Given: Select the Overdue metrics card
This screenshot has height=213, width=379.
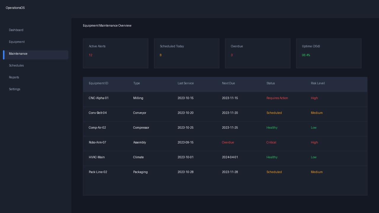Looking at the screenshot, I should pos(258,53).
